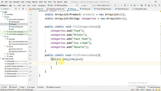The image size is (161, 91).
Task: Open the Terminal tool window
Action: point(13,87)
